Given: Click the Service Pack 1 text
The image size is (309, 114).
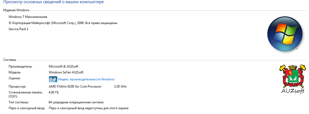Looking at the screenshot, I should tap(18, 29).
